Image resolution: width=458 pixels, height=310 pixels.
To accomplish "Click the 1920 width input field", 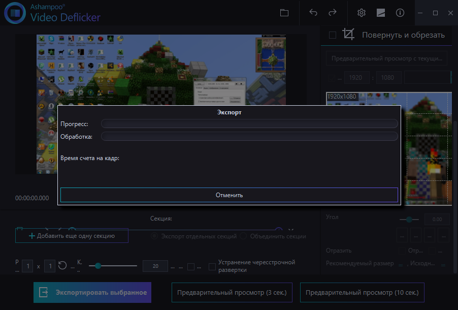I will coord(357,77).
